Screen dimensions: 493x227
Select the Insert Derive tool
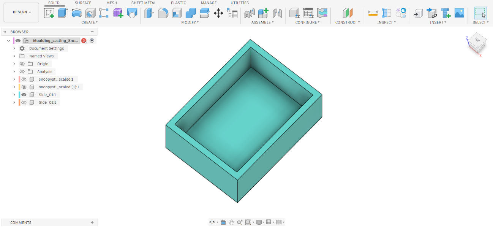click(418, 13)
